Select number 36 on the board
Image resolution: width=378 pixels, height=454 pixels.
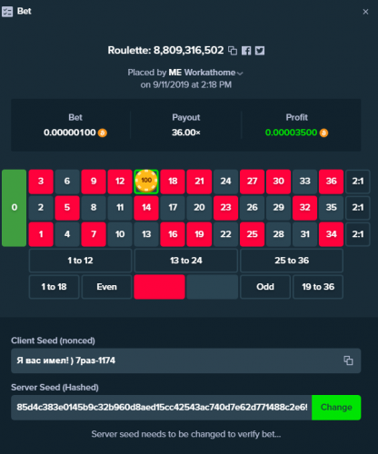pos(331,182)
